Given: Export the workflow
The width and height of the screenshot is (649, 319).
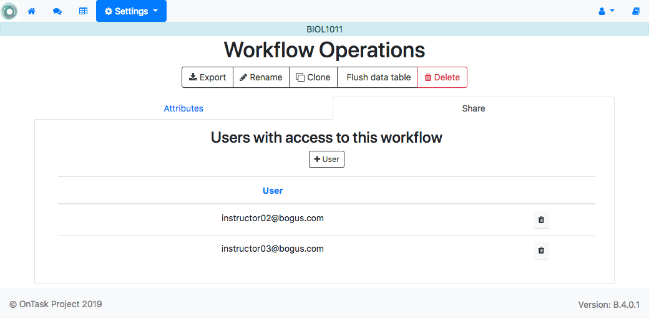Looking at the screenshot, I should coord(207,77).
